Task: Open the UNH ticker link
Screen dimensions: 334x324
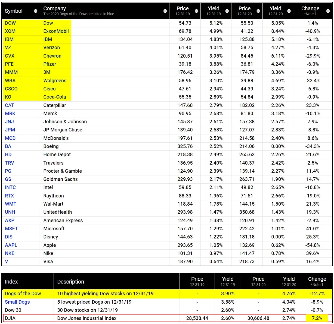Action: (10, 212)
